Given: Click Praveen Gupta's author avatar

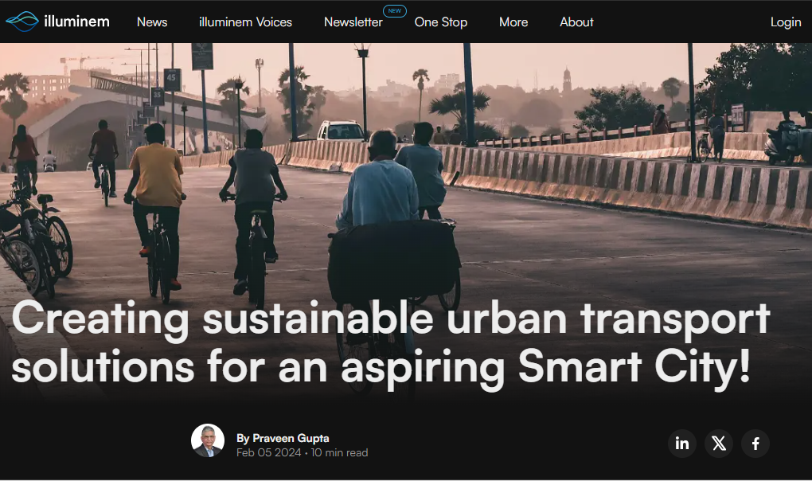Looking at the screenshot, I should 208,440.
